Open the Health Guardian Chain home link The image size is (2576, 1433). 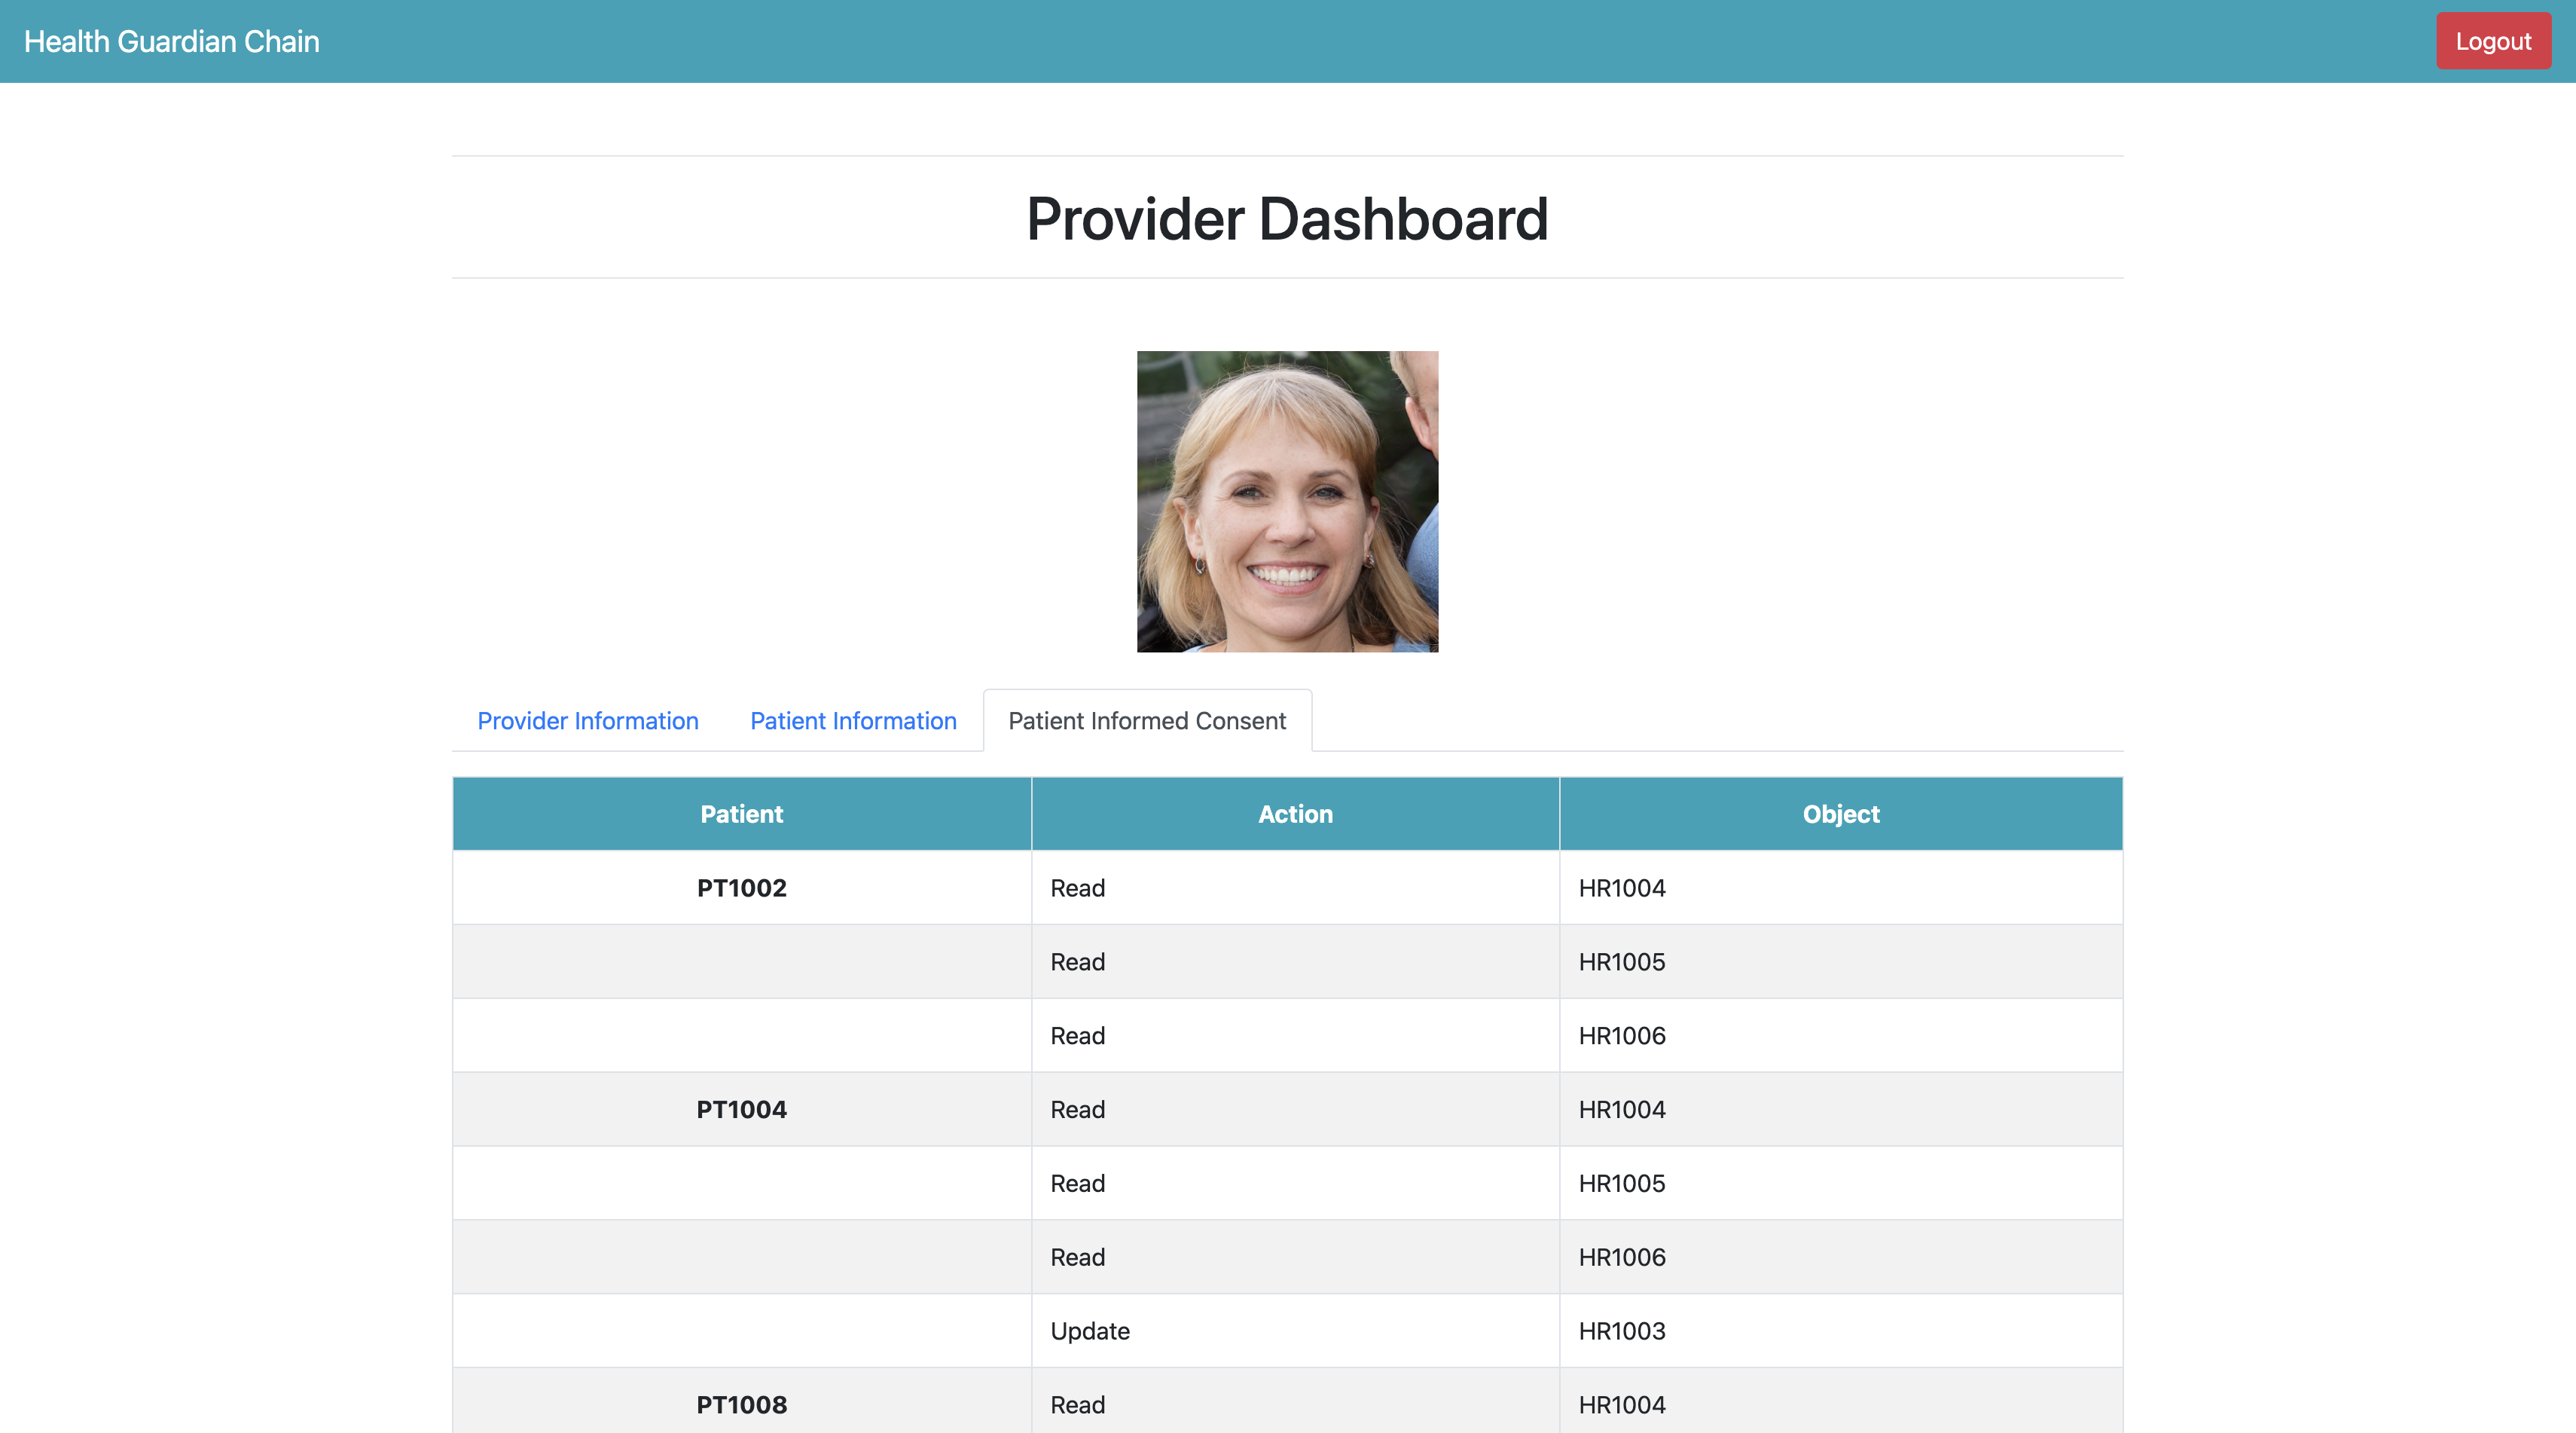172,41
